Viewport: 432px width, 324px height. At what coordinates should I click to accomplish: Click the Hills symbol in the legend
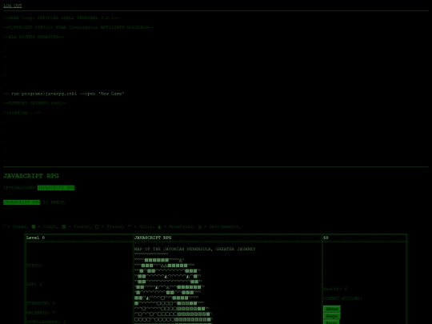coord(130,226)
